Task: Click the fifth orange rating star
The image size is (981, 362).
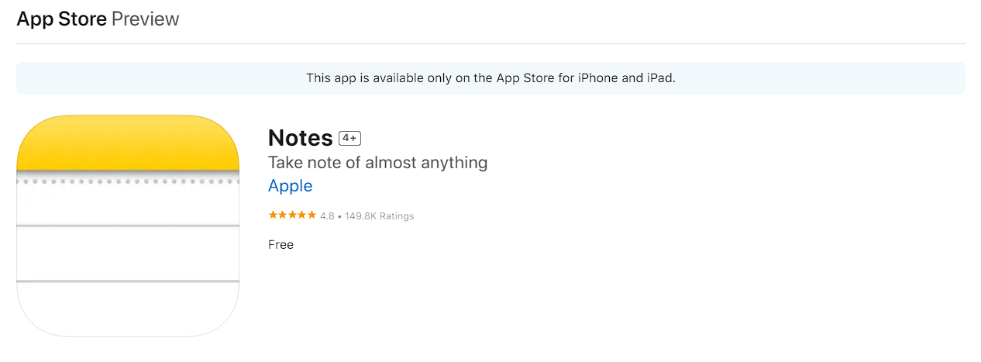Action: [312, 215]
